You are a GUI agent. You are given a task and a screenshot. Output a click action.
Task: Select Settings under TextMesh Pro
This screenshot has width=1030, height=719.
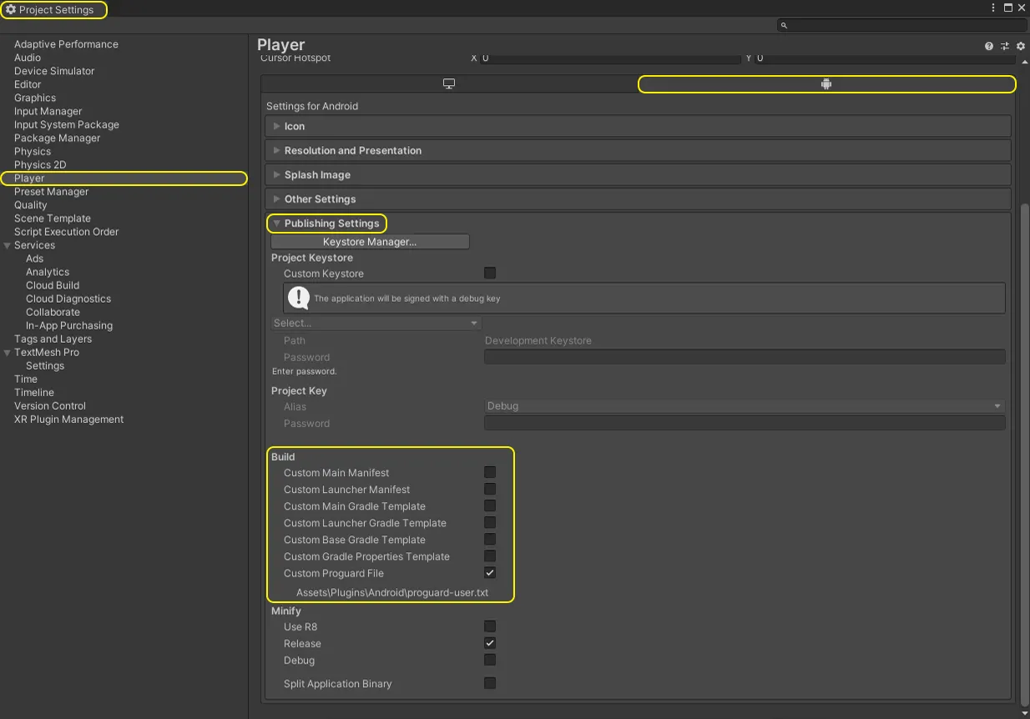tap(45, 365)
